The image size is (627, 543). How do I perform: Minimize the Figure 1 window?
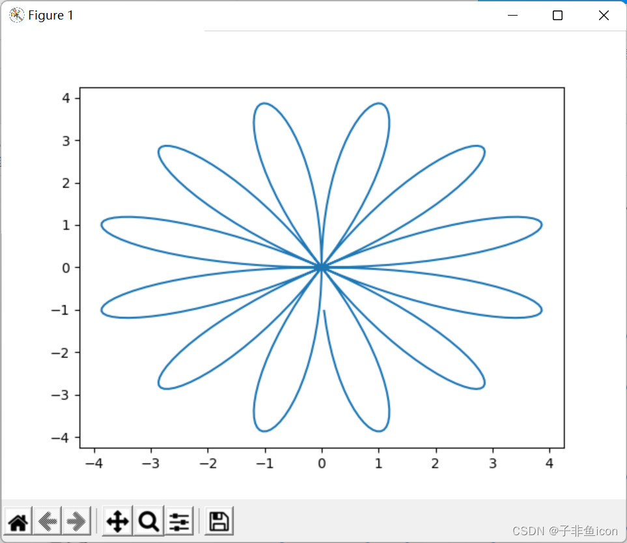(512, 15)
